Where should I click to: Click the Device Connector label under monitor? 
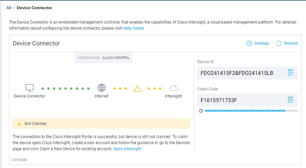pyautogui.click(x=30, y=96)
